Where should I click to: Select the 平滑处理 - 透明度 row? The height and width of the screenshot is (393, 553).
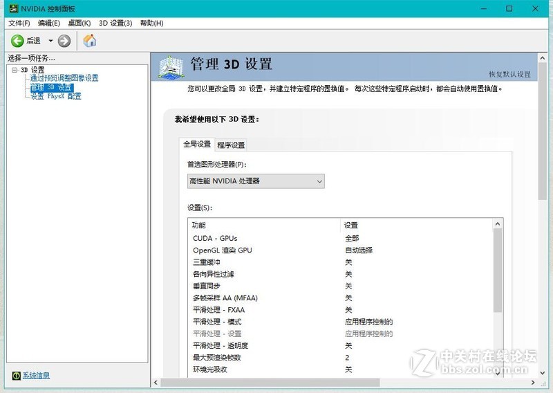(340, 346)
